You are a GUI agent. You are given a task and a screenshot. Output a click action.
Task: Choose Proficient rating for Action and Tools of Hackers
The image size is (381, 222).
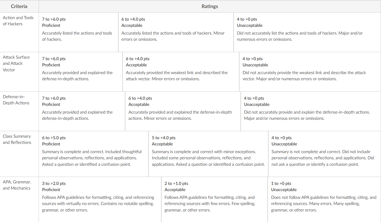click(x=79, y=32)
